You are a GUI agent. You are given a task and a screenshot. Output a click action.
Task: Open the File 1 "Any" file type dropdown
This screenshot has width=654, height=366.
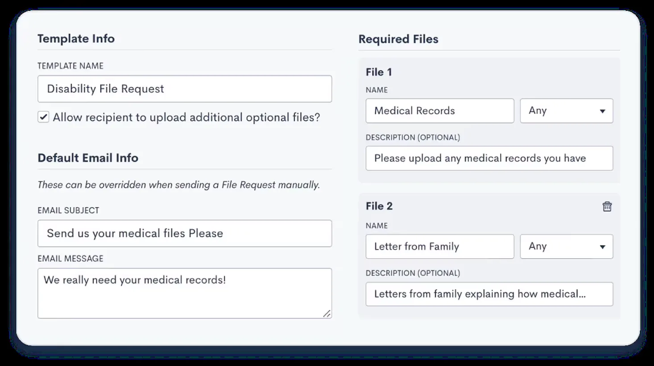pos(566,111)
